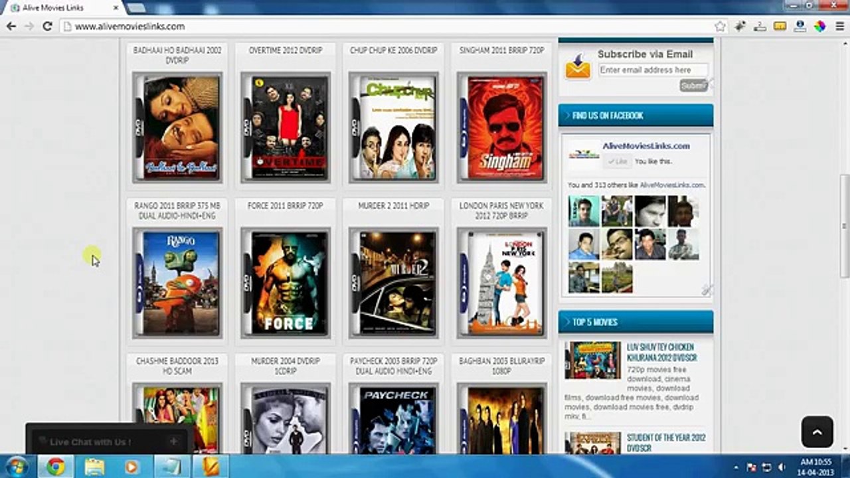Click the 'FORCE 2011 BRRIP 720P' title
The width and height of the screenshot is (850, 478).
(286, 206)
